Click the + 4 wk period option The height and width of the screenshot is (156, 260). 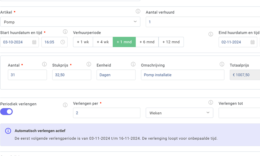pyautogui.click(x=102, y=42)
